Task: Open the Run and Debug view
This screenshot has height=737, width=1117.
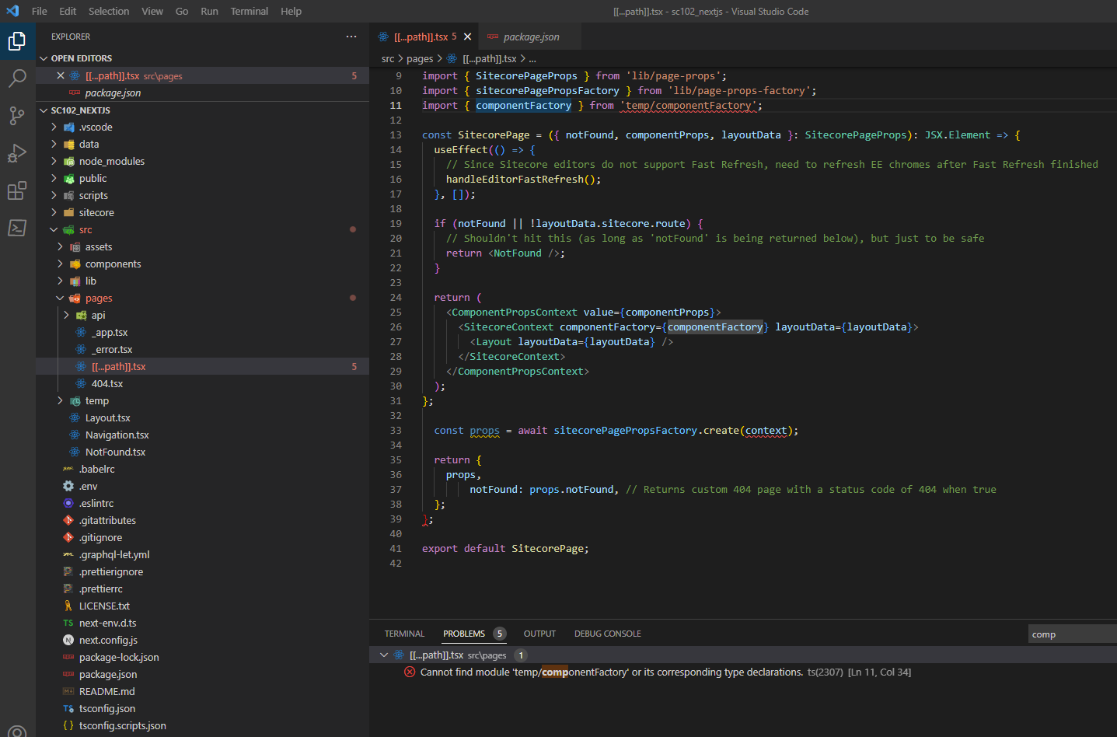Action: click(17, 153)
